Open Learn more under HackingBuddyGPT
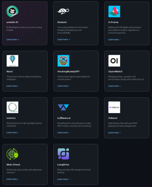Viewport: 152px width, 187px height. [63, 86]
